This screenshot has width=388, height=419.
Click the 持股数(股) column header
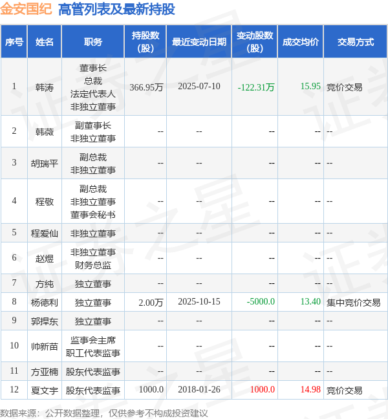(x=145, y=41)
